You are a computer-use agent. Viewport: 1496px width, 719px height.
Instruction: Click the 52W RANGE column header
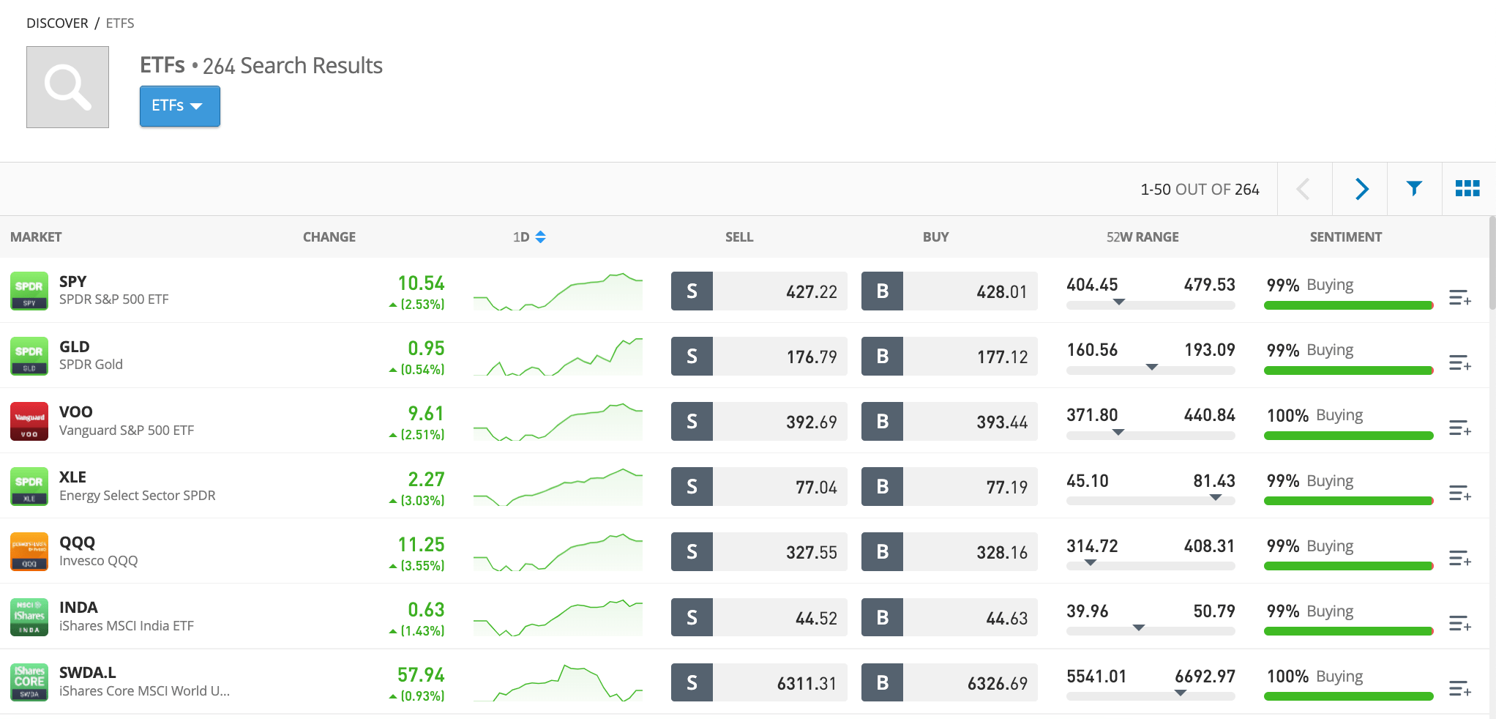pyautogui.click(x=1142, y=237)
